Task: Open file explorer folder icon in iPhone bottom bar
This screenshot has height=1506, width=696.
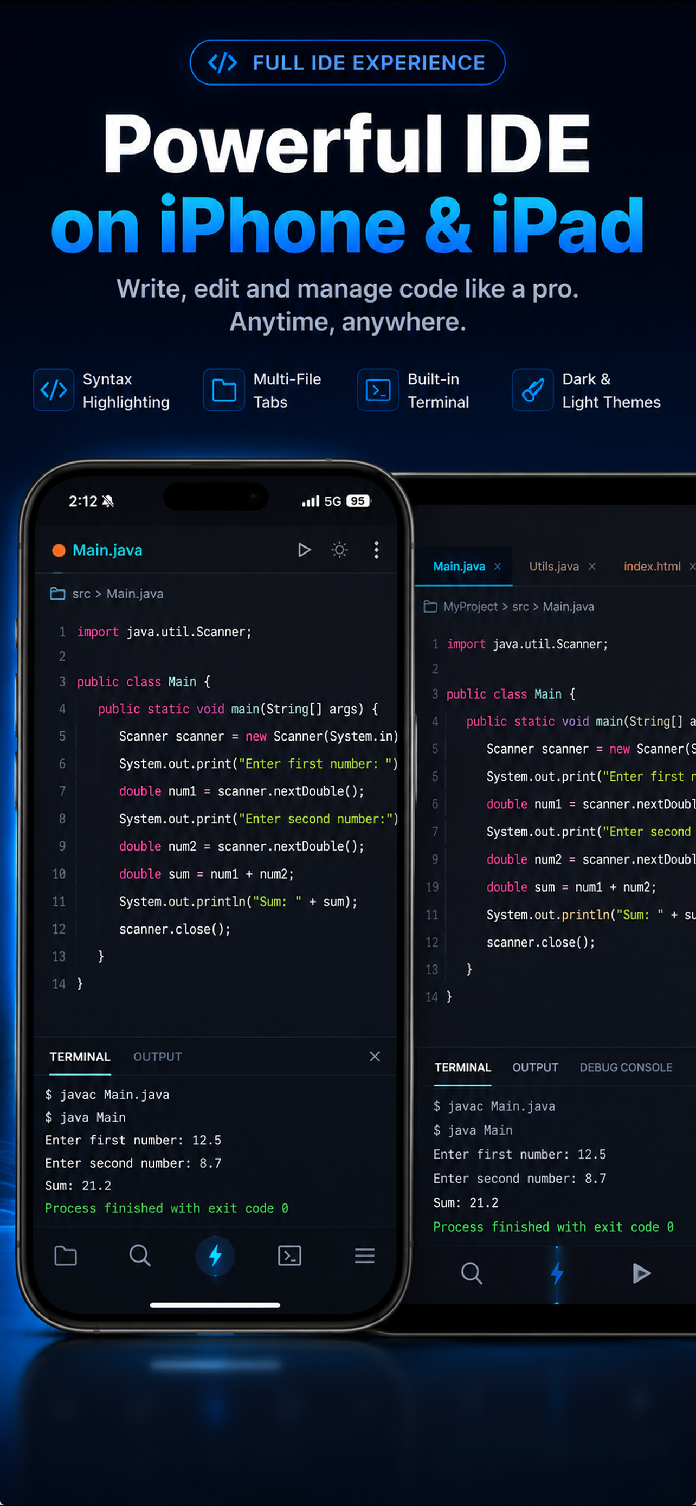Action: pyautogui.click(x=66, y=1255)
